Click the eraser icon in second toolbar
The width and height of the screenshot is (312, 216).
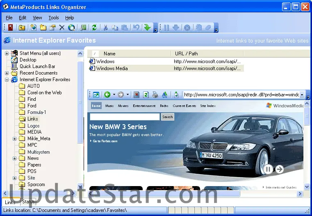point(208,27)
